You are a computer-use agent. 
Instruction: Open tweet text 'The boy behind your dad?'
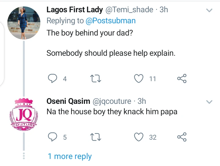[x=90, y=33]
